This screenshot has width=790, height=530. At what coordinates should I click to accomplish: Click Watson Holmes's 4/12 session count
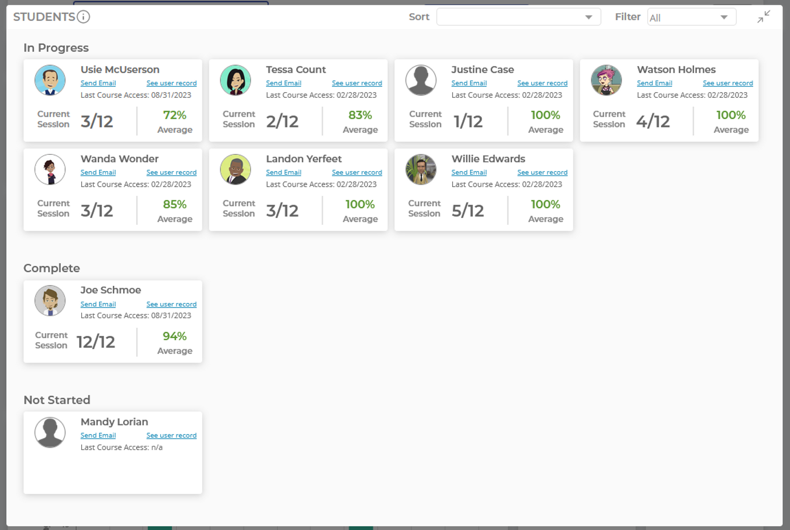pyautogui.click(x=653, y=121)
